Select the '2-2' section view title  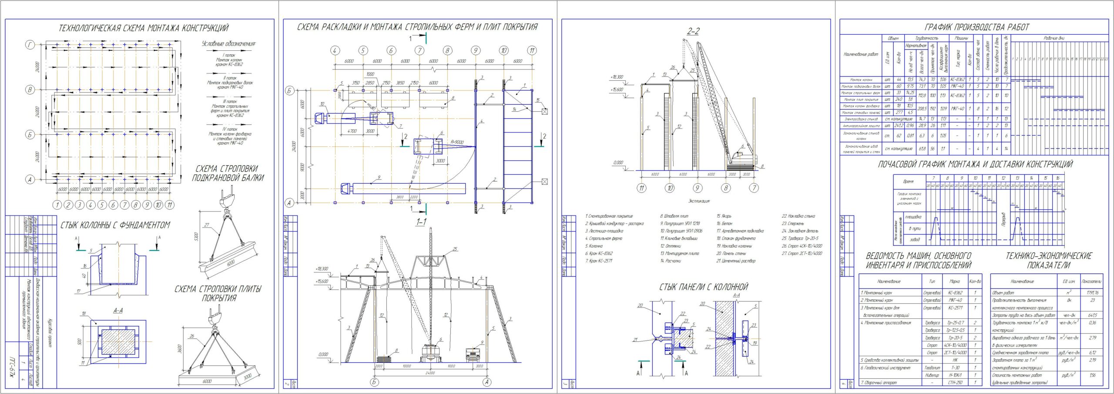coord(693,31)
